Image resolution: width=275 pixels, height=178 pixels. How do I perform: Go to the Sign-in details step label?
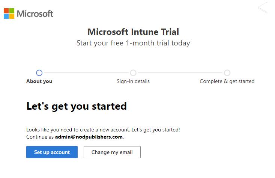pyautogui.click(x=133, y=81)
